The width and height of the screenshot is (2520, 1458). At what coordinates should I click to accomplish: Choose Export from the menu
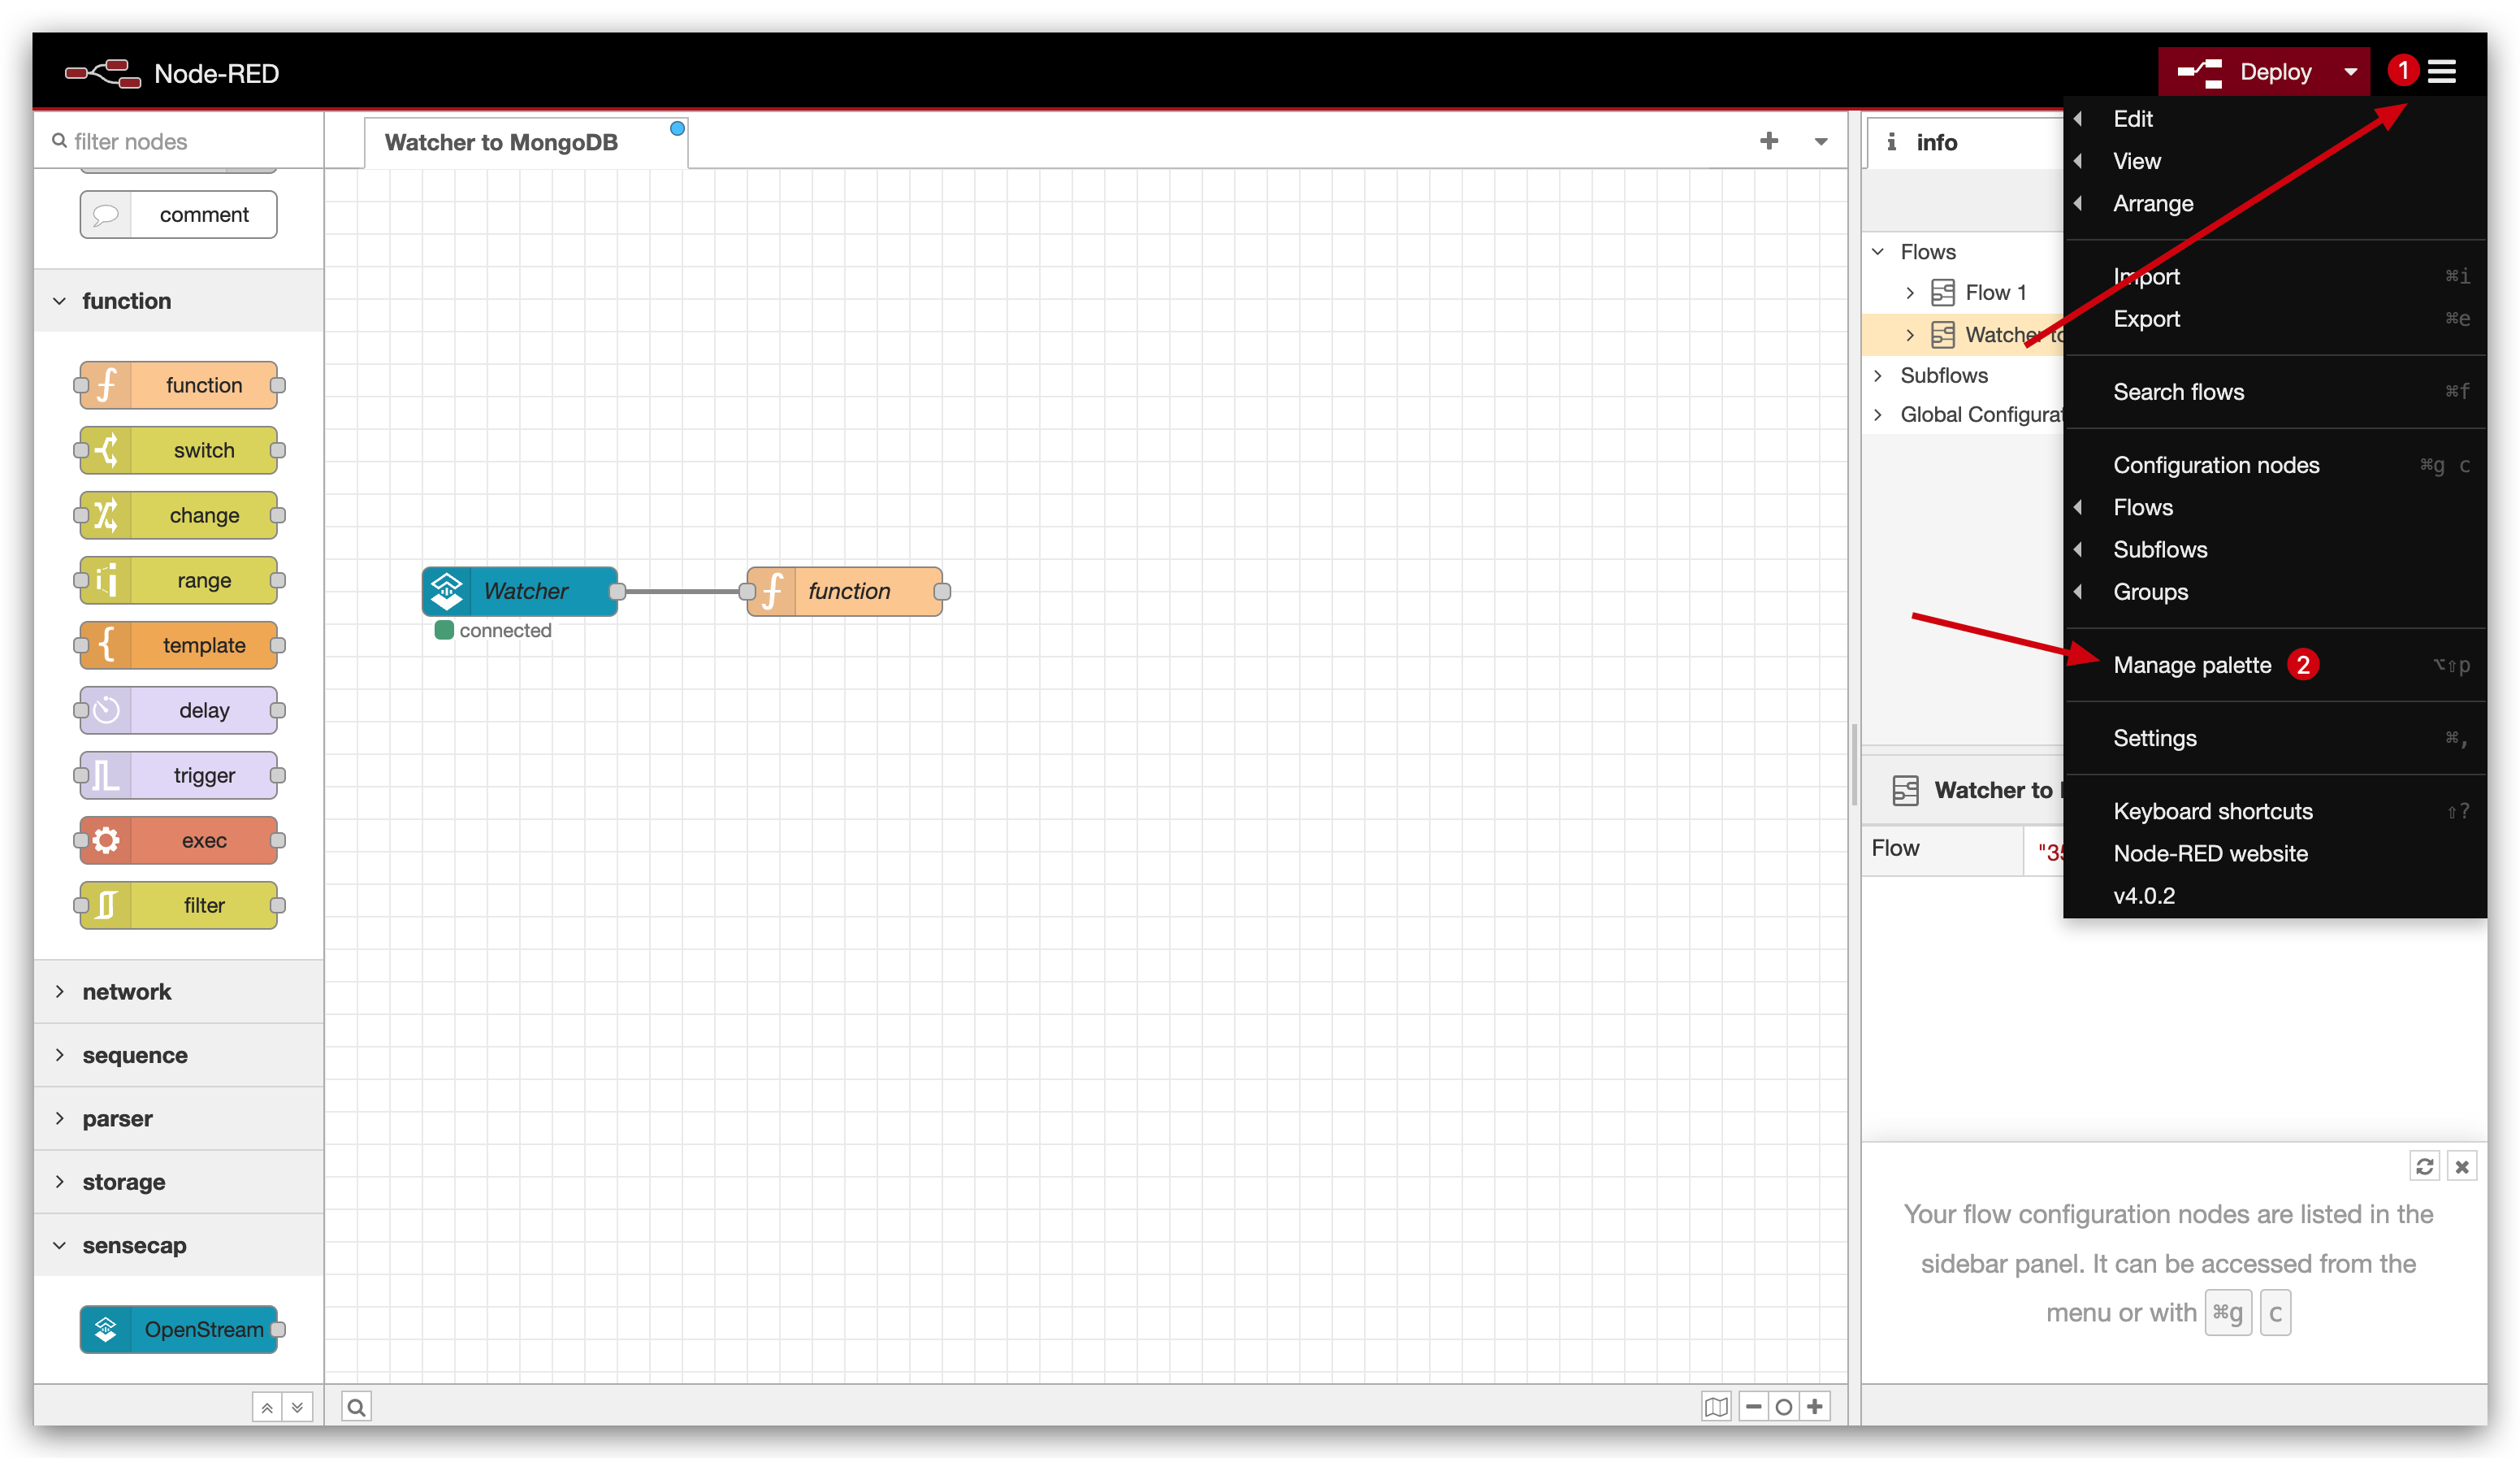(x=2275, y=319)
